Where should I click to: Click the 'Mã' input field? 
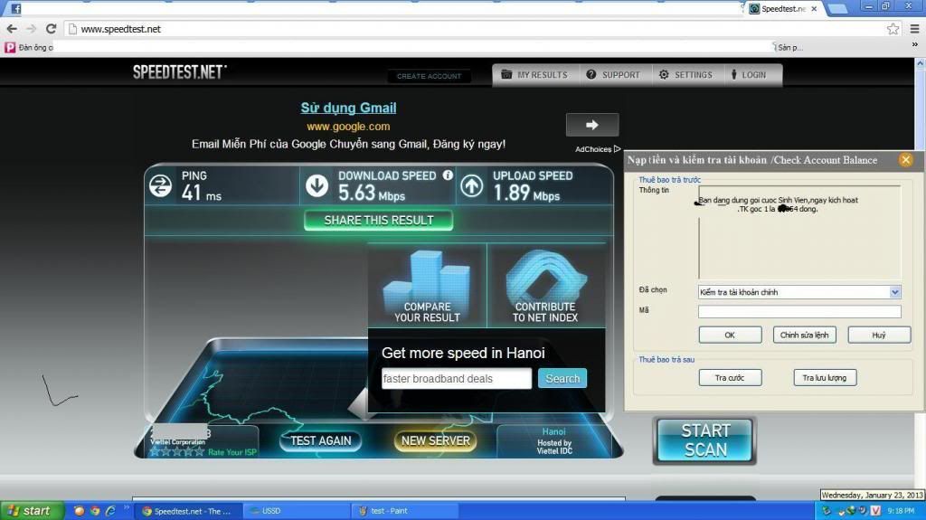[799, 311]
